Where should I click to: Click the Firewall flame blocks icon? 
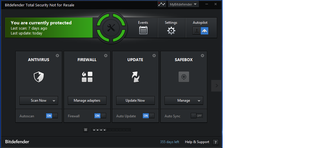click(x=87, y=77)
